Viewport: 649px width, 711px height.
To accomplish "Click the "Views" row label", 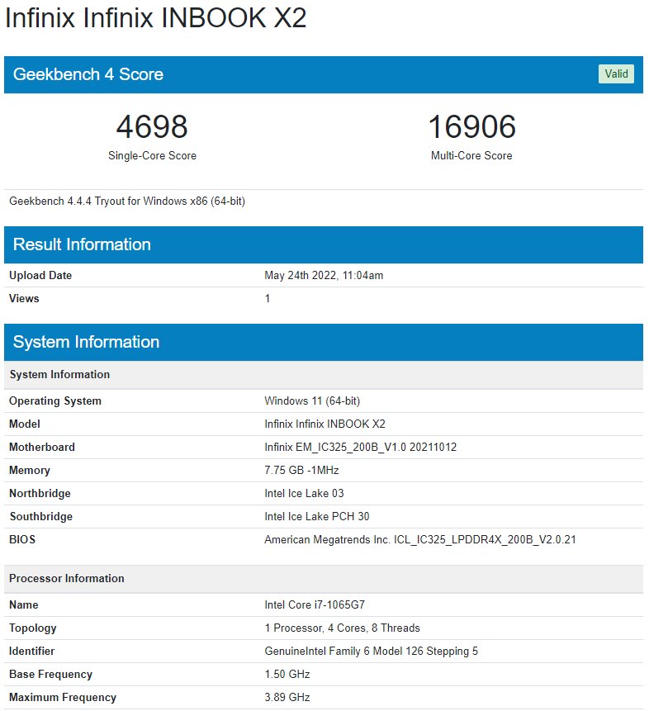I will point(24,298).
